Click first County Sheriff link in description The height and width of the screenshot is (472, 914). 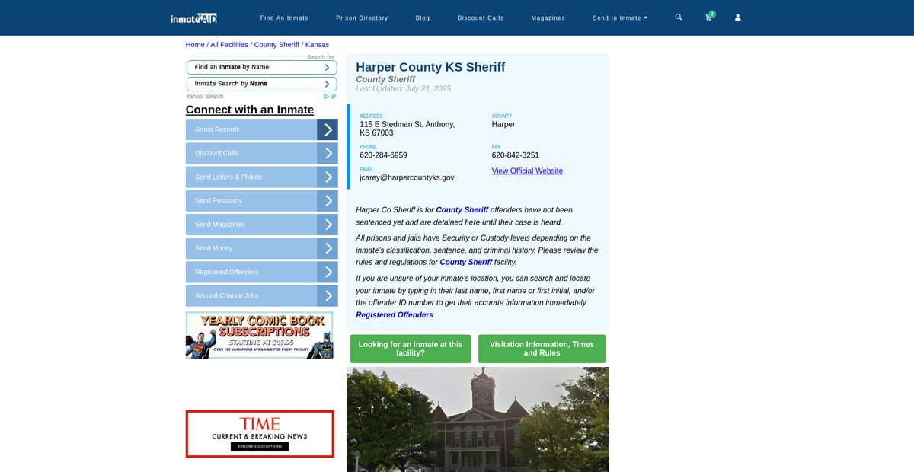pos(462,209)
